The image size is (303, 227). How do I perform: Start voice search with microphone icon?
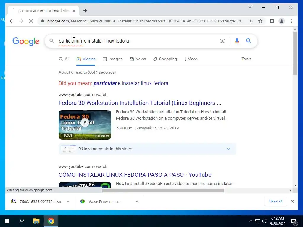coord(237,41)
